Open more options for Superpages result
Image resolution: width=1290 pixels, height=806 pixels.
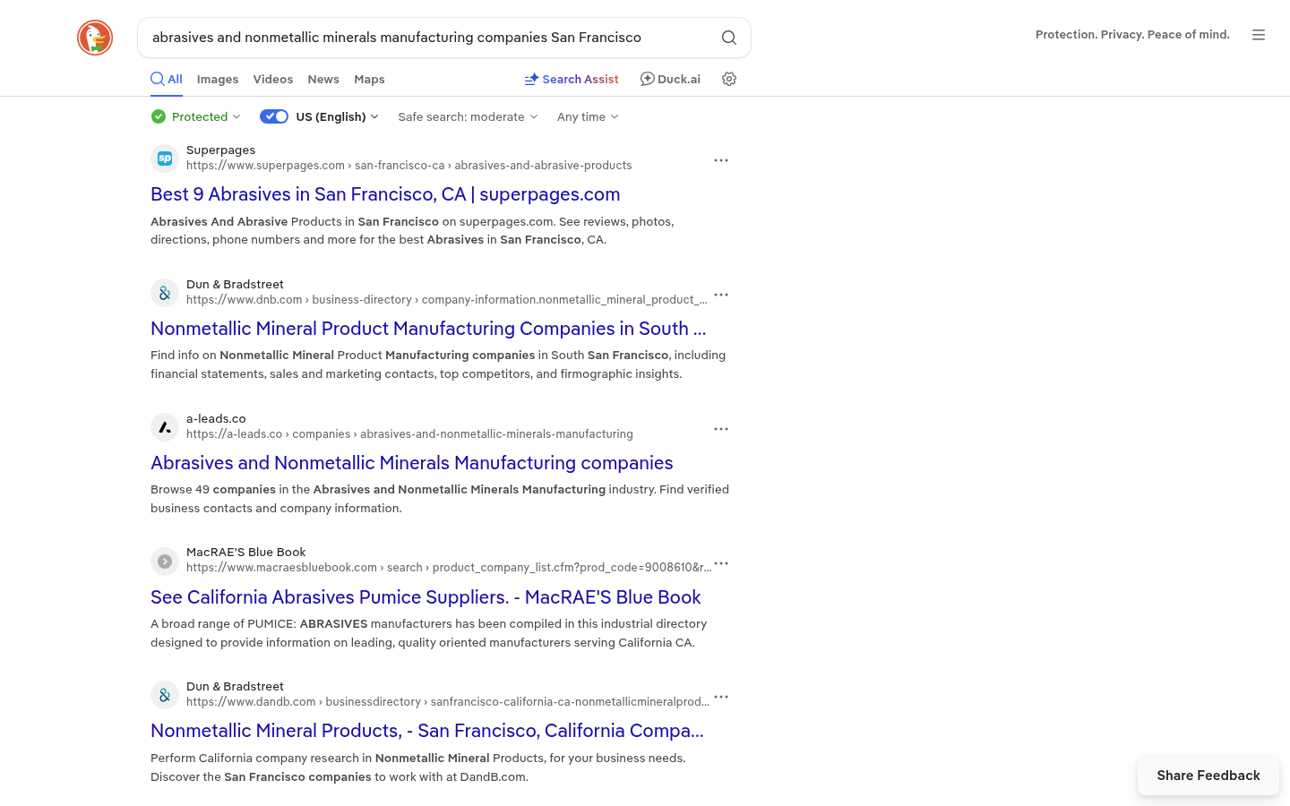tap(721, 160)
